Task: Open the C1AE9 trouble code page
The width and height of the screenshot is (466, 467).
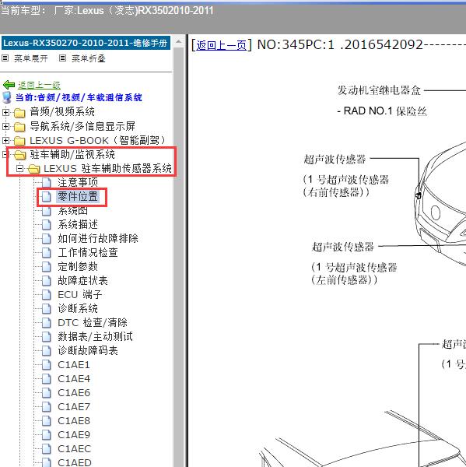Action: click(74, 435)
